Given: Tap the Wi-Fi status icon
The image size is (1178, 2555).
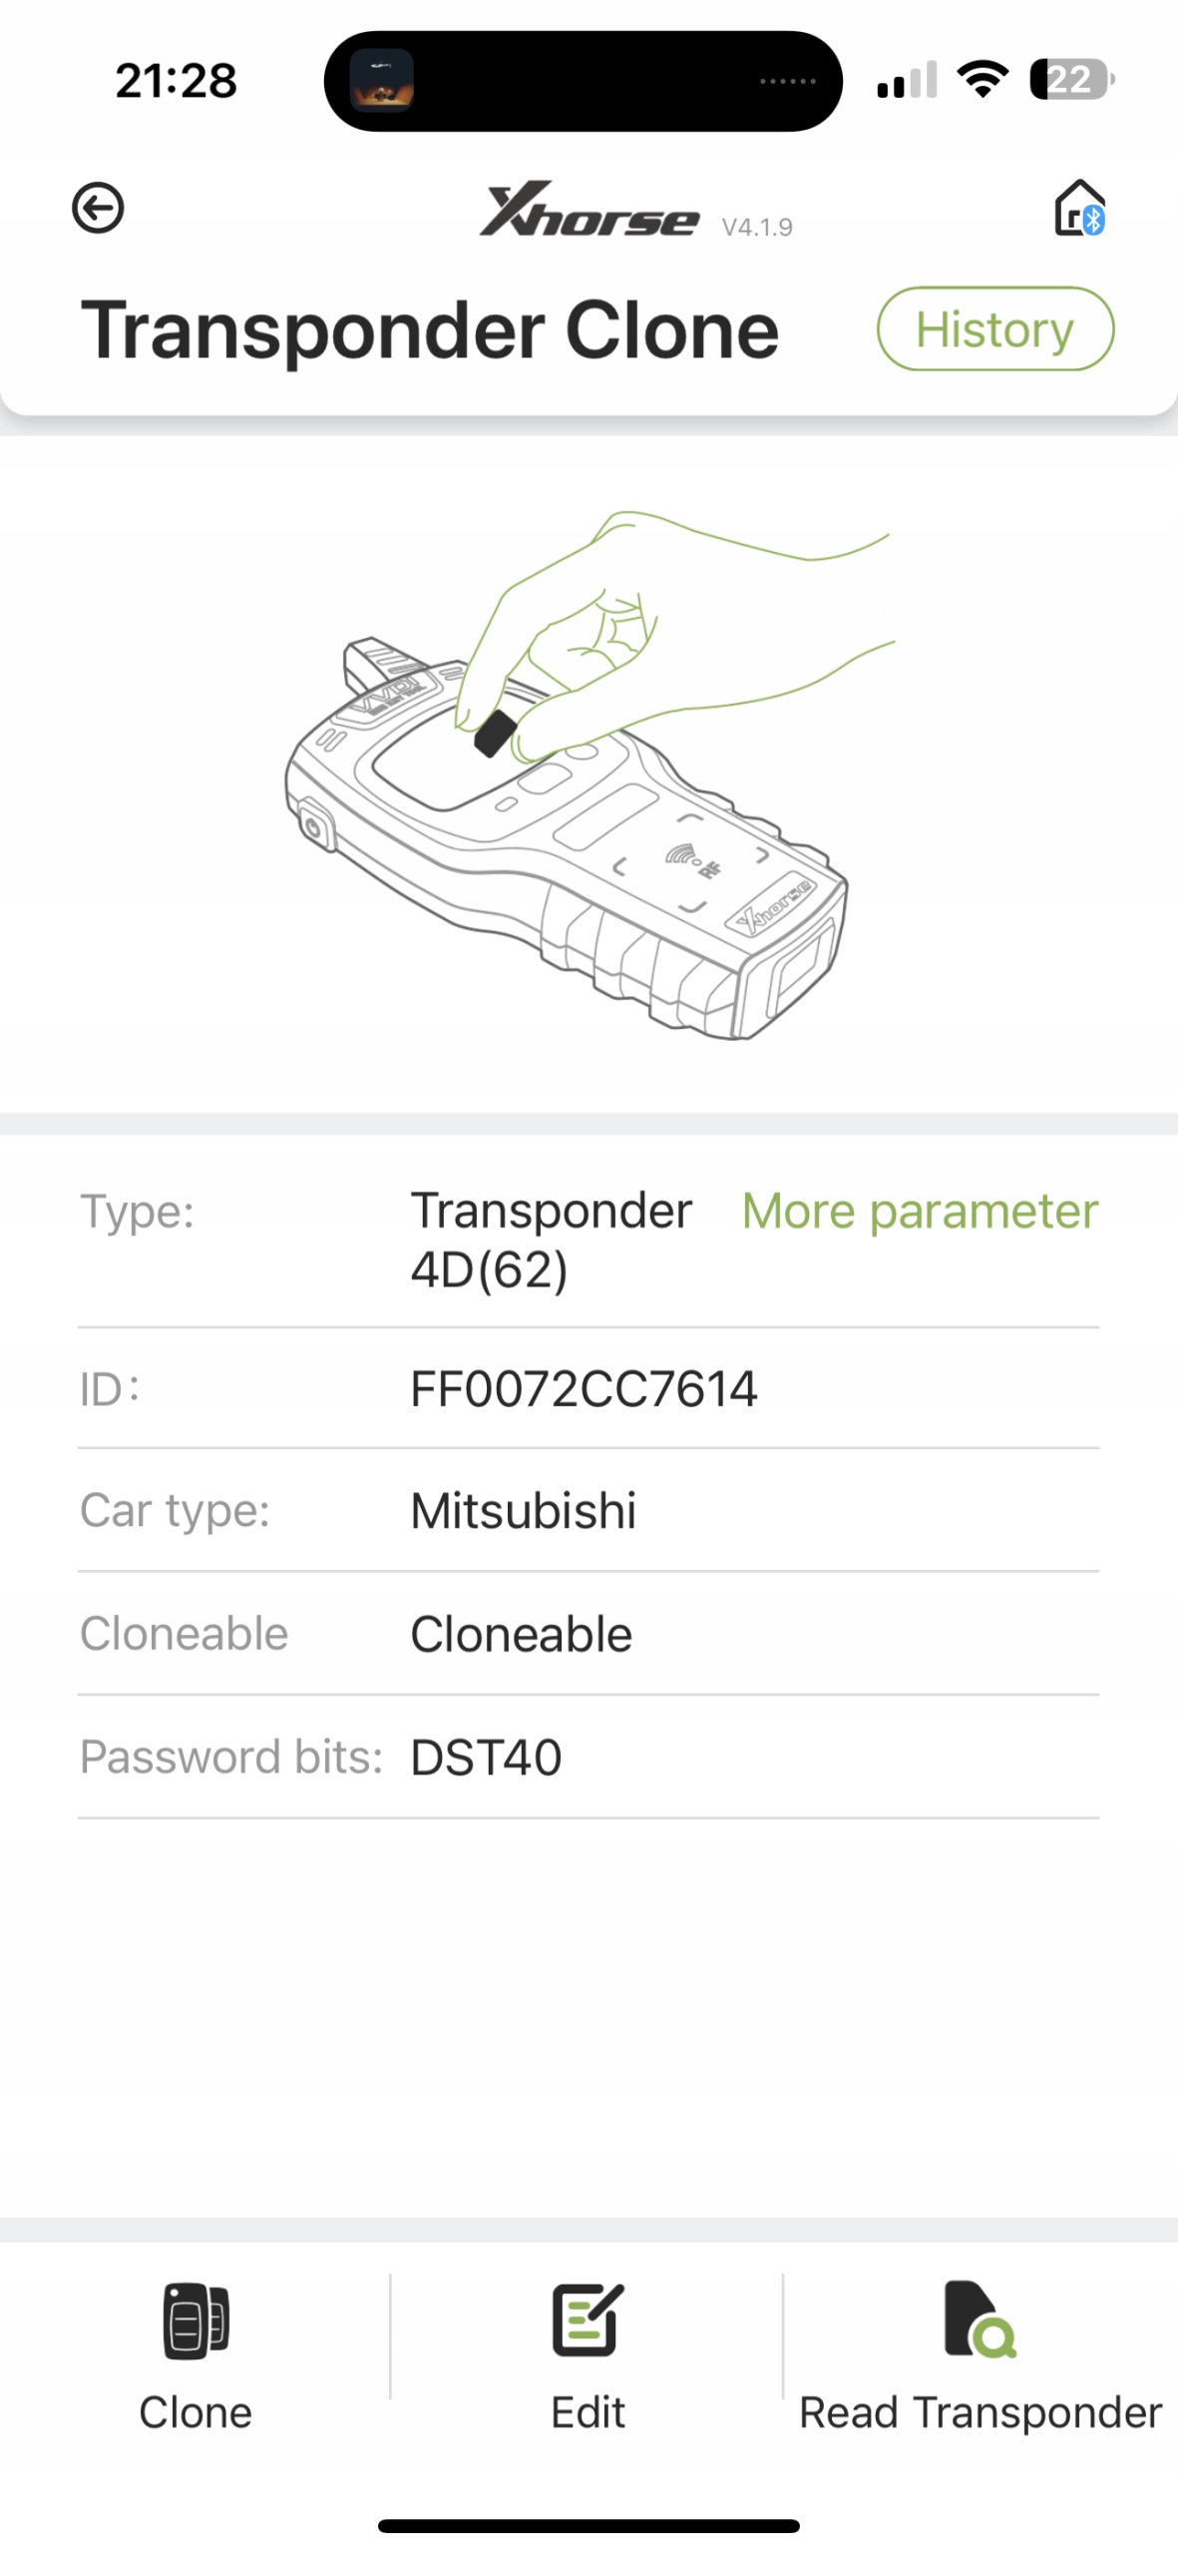Looking at the screenshot, I should (x=982, y=79).
